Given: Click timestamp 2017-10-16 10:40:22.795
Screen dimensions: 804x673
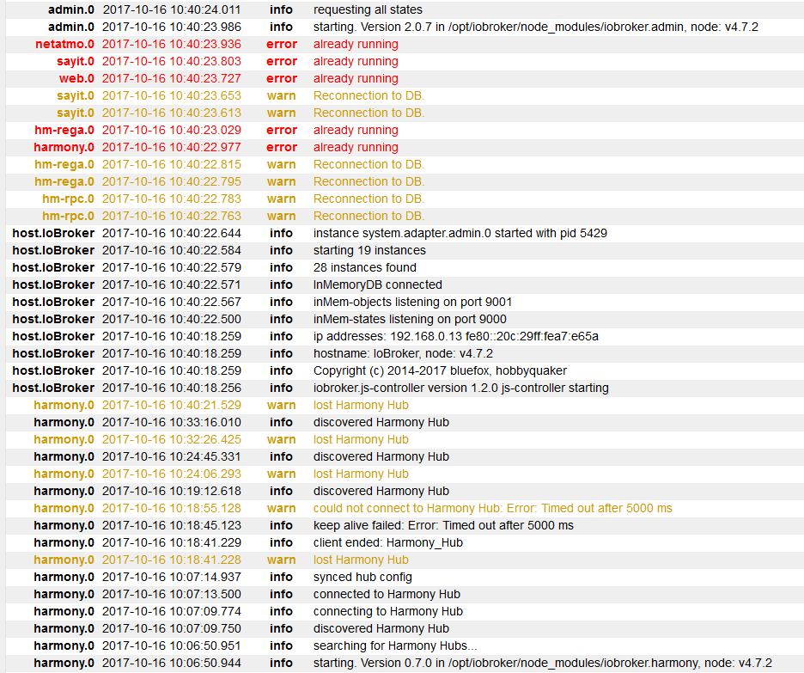Looking at the screenshot, I should pyautogui.click(x=171, y=181).
